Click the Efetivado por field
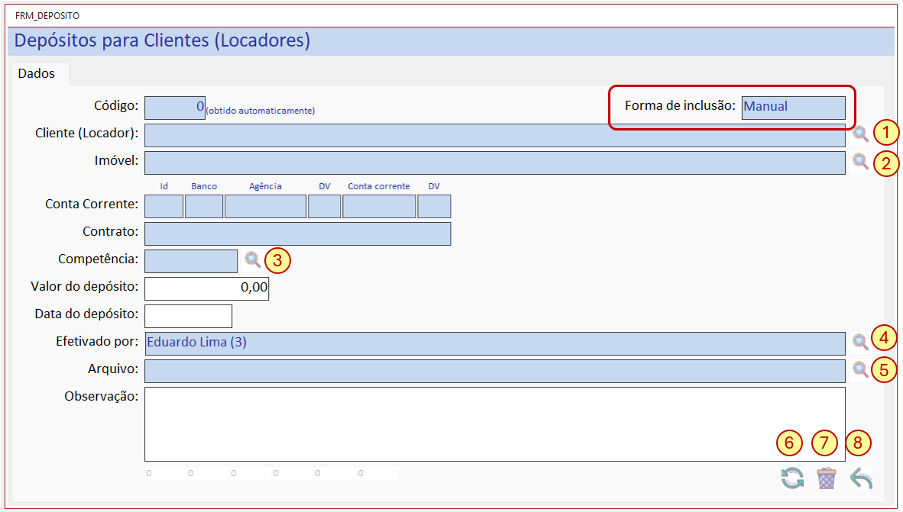Image resolution: width=903 pixels, height=512 pixels. [x=495, y=343]
